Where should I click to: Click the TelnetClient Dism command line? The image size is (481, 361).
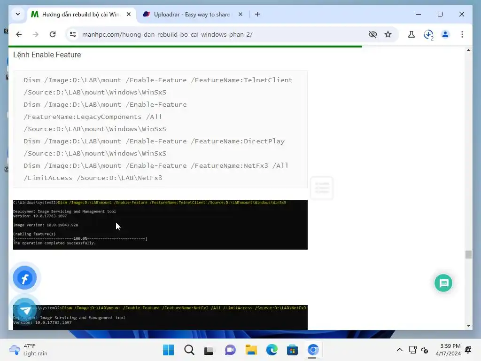point(158,80)
